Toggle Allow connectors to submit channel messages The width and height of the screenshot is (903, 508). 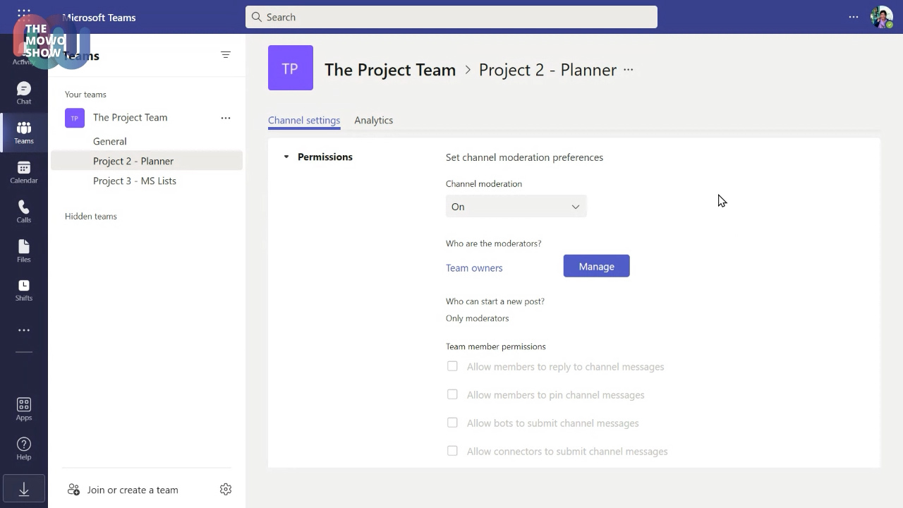pyautogui.click(x=452, y=451)
